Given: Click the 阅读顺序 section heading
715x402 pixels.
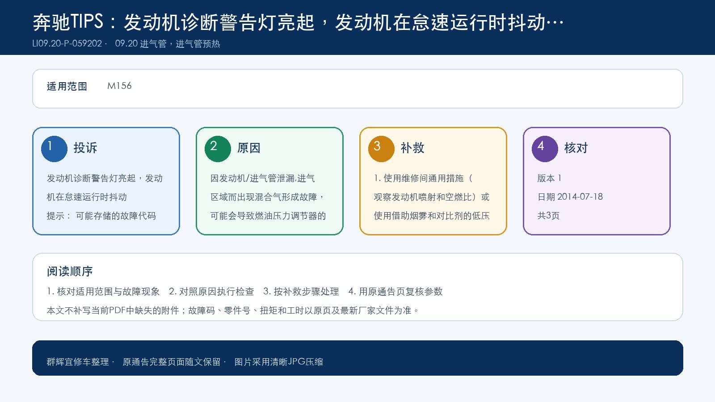Looking at the screenshot, I should coord(70,271).
